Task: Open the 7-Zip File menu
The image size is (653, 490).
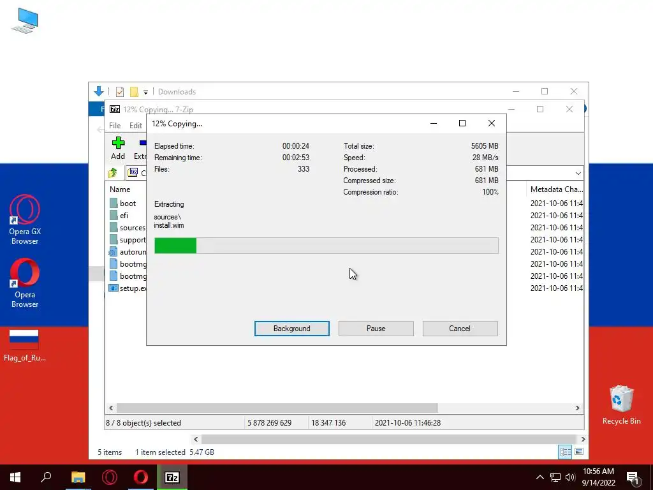Action: pyautogui.click(x=115, y=126)
